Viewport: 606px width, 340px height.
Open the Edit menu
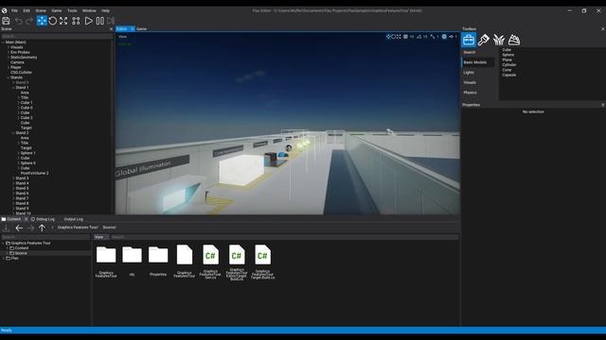pos(27,10)
